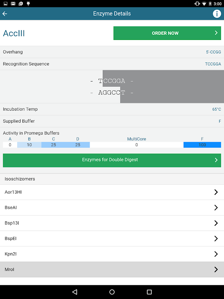Tap Buffer C activity cell 25

coord(53,145)
